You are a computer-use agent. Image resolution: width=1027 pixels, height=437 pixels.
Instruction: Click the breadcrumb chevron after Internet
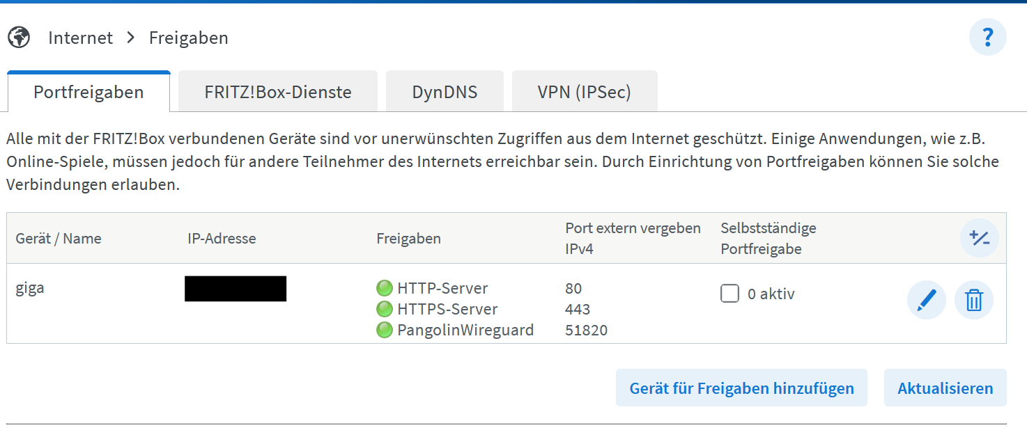[130, 38]
